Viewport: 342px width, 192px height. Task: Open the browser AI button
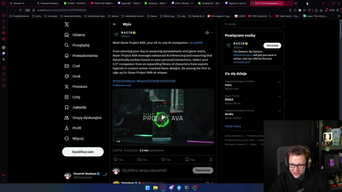pyautogui.click(x=332, y=10)
